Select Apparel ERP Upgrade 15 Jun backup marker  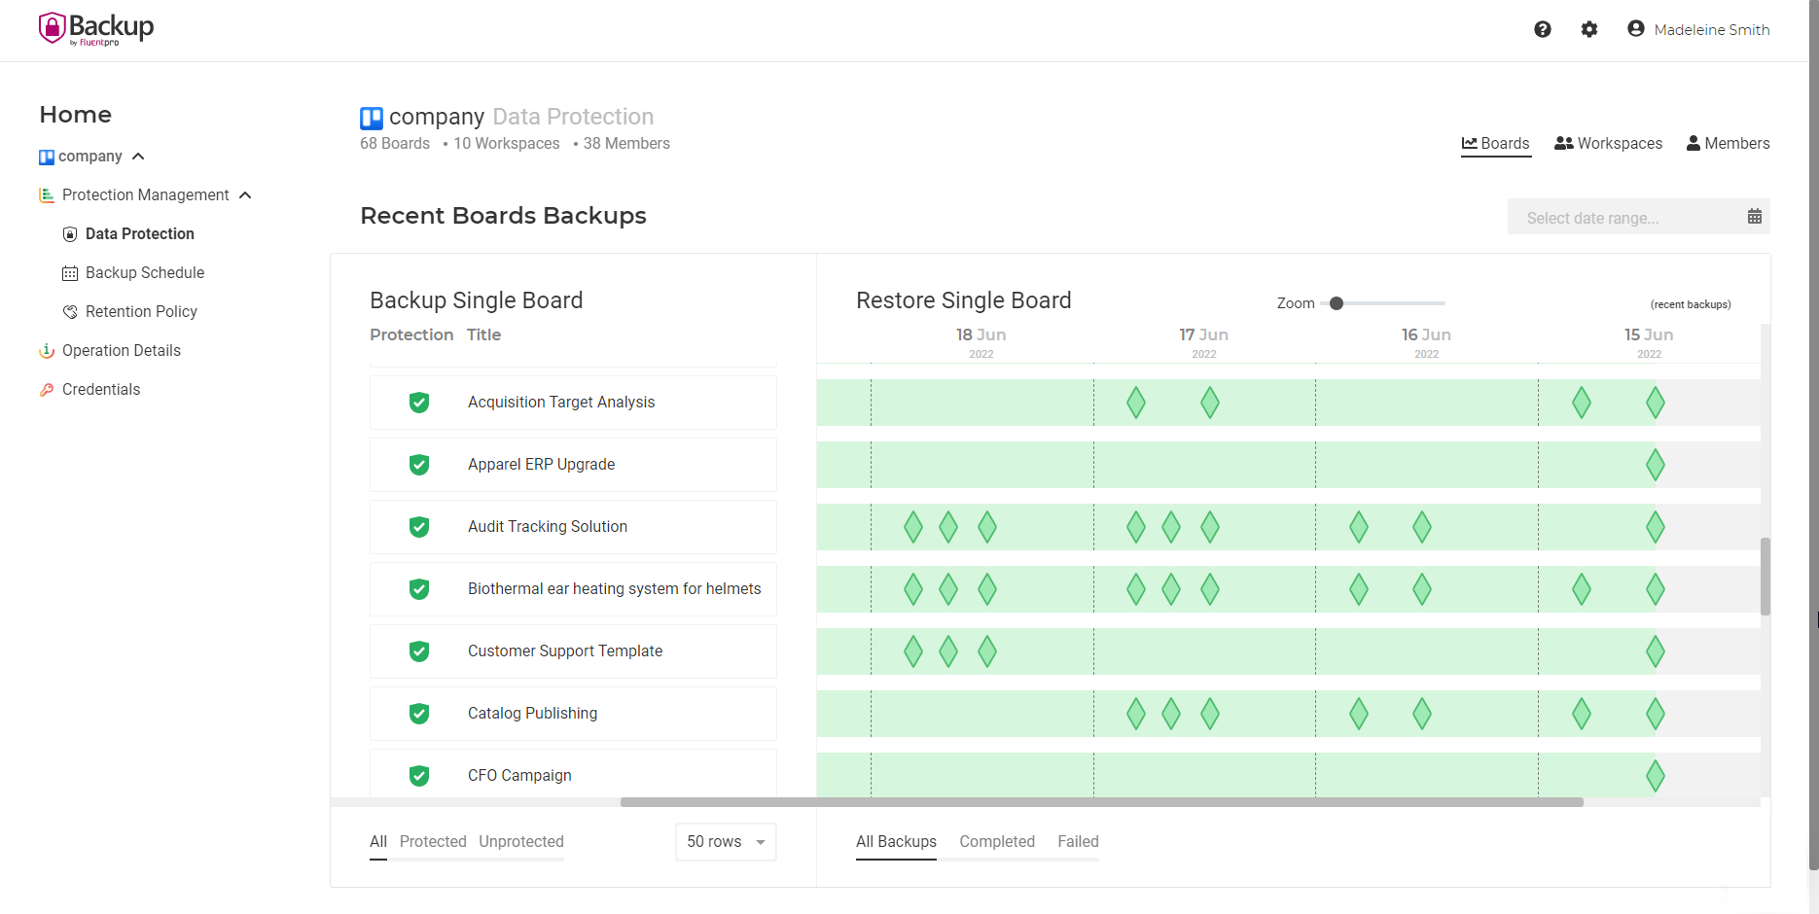tap(1656, 465)
